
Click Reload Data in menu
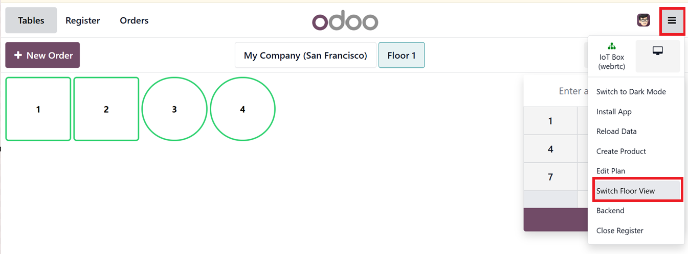pyautogui.click(x=616, y=131)
